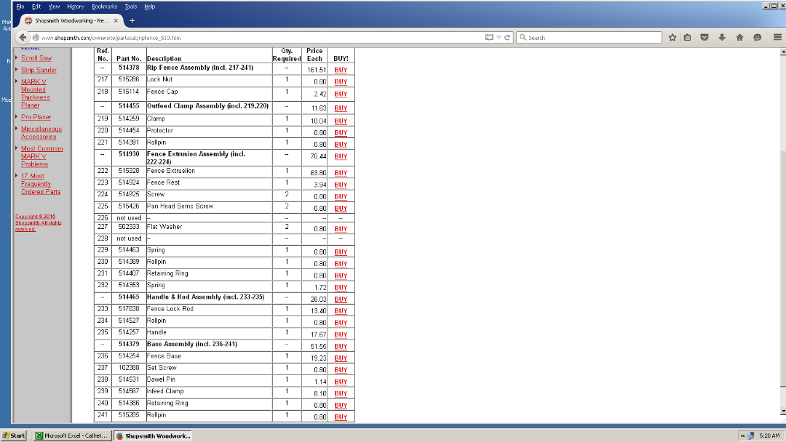Open the chat bubble icon in toolbar
Viewport: 786px width, 442px height.
click(x=758, y=38)
